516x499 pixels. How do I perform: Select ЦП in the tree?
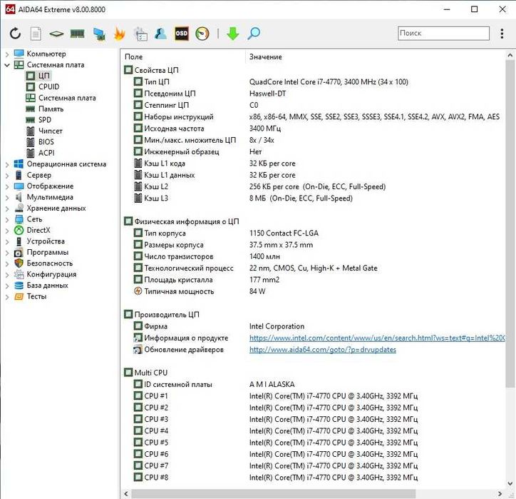pos(38,76)
